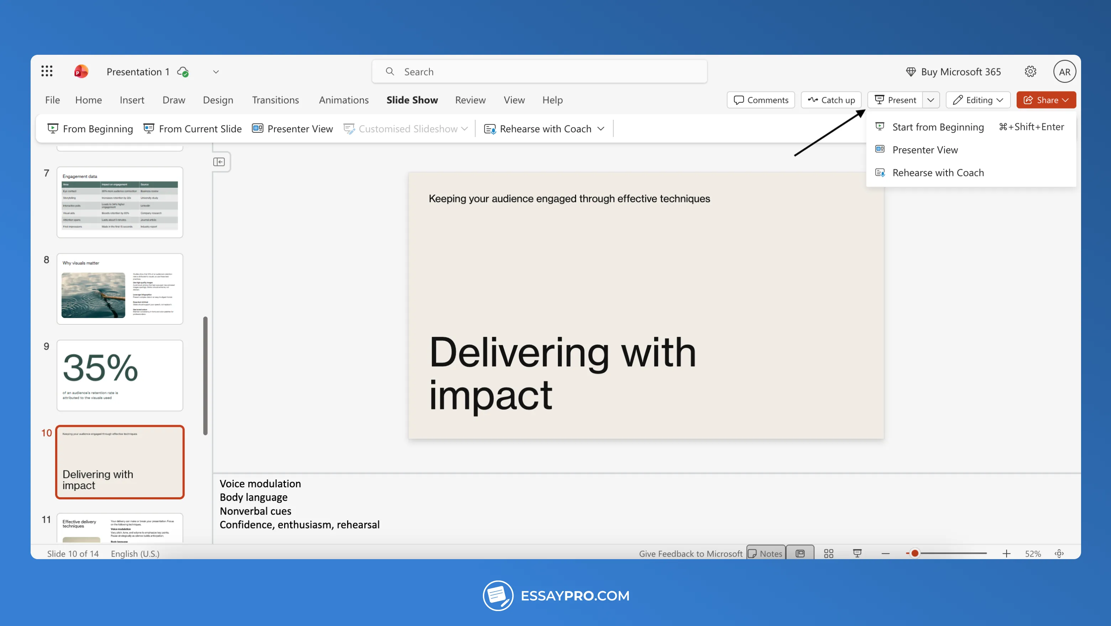The image size is (1111, 626).
Task: Expand the Editing mode dropdown
Action: click(978, 100)
